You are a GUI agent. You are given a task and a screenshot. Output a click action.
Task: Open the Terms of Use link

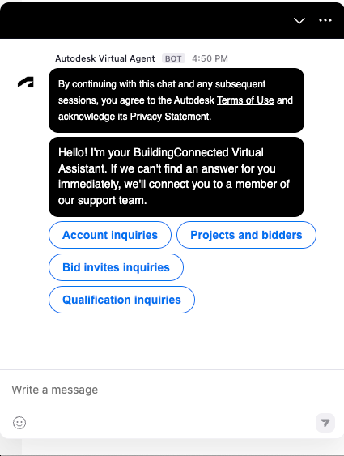tap(245, 100)
